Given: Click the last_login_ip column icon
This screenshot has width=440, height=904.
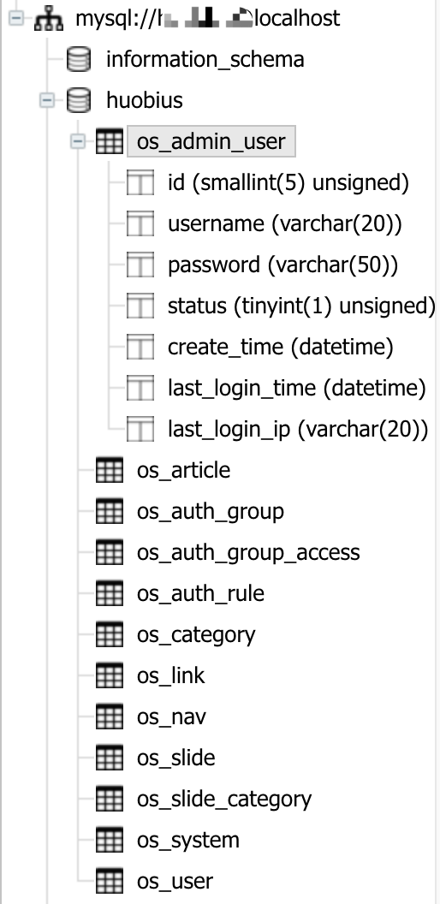Looking at the screenshot, I should pos(140,429).
